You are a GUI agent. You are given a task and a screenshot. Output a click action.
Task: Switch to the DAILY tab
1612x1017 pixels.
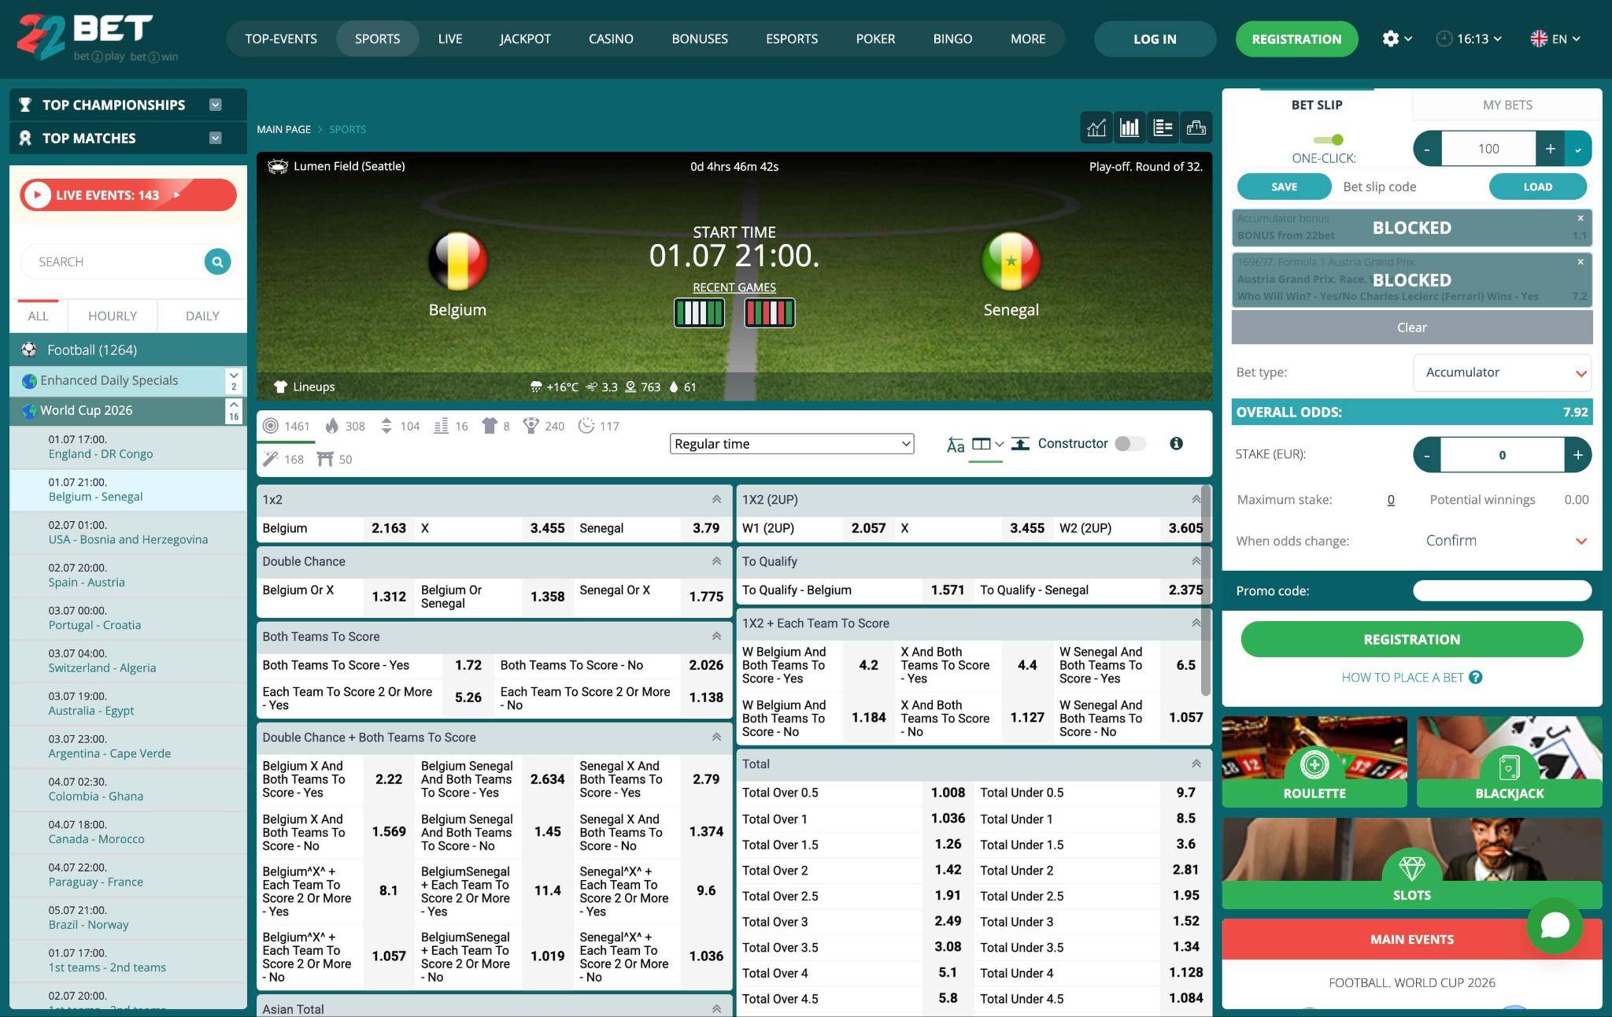[202, 316]
